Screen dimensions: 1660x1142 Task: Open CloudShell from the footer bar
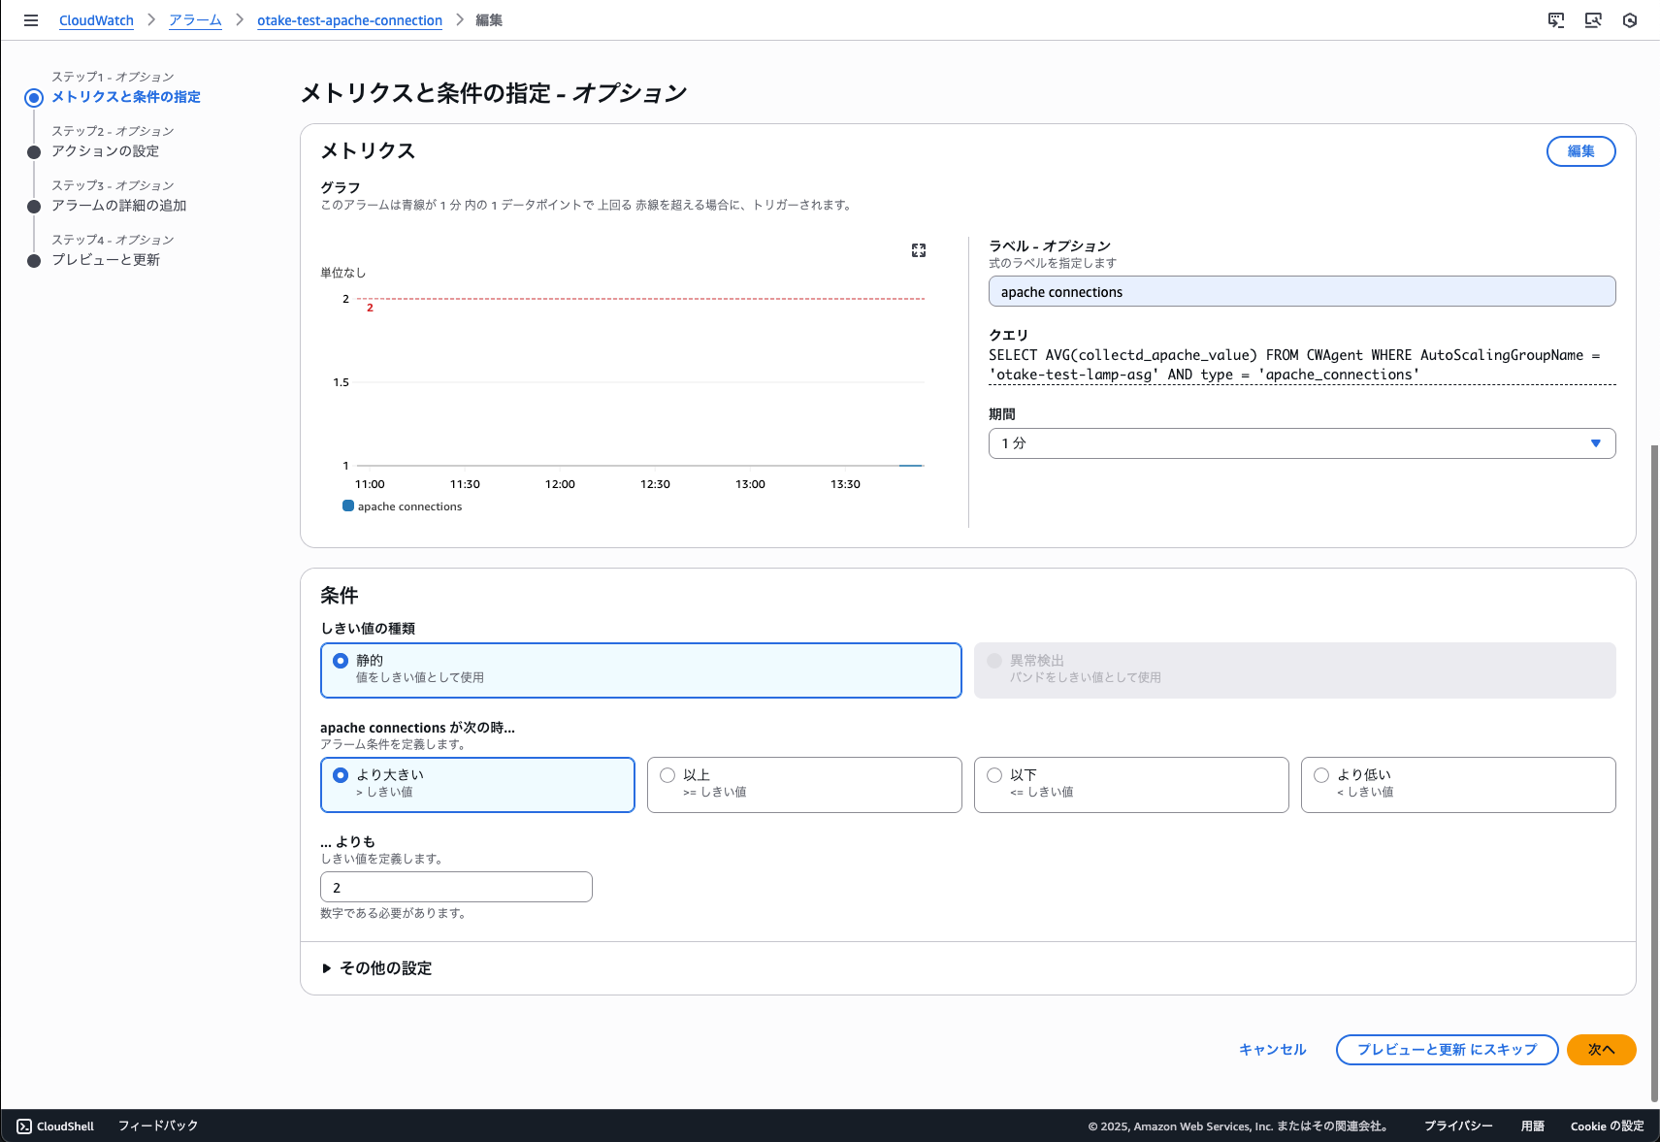point(56,1126)
